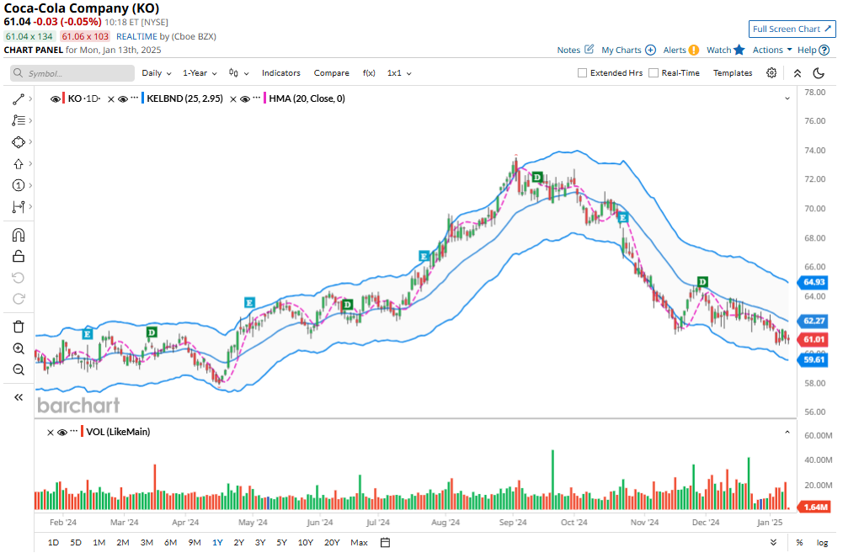Switch to dark mode with moon icon
This screenshot has height=553, width=843.
point(819,73)
